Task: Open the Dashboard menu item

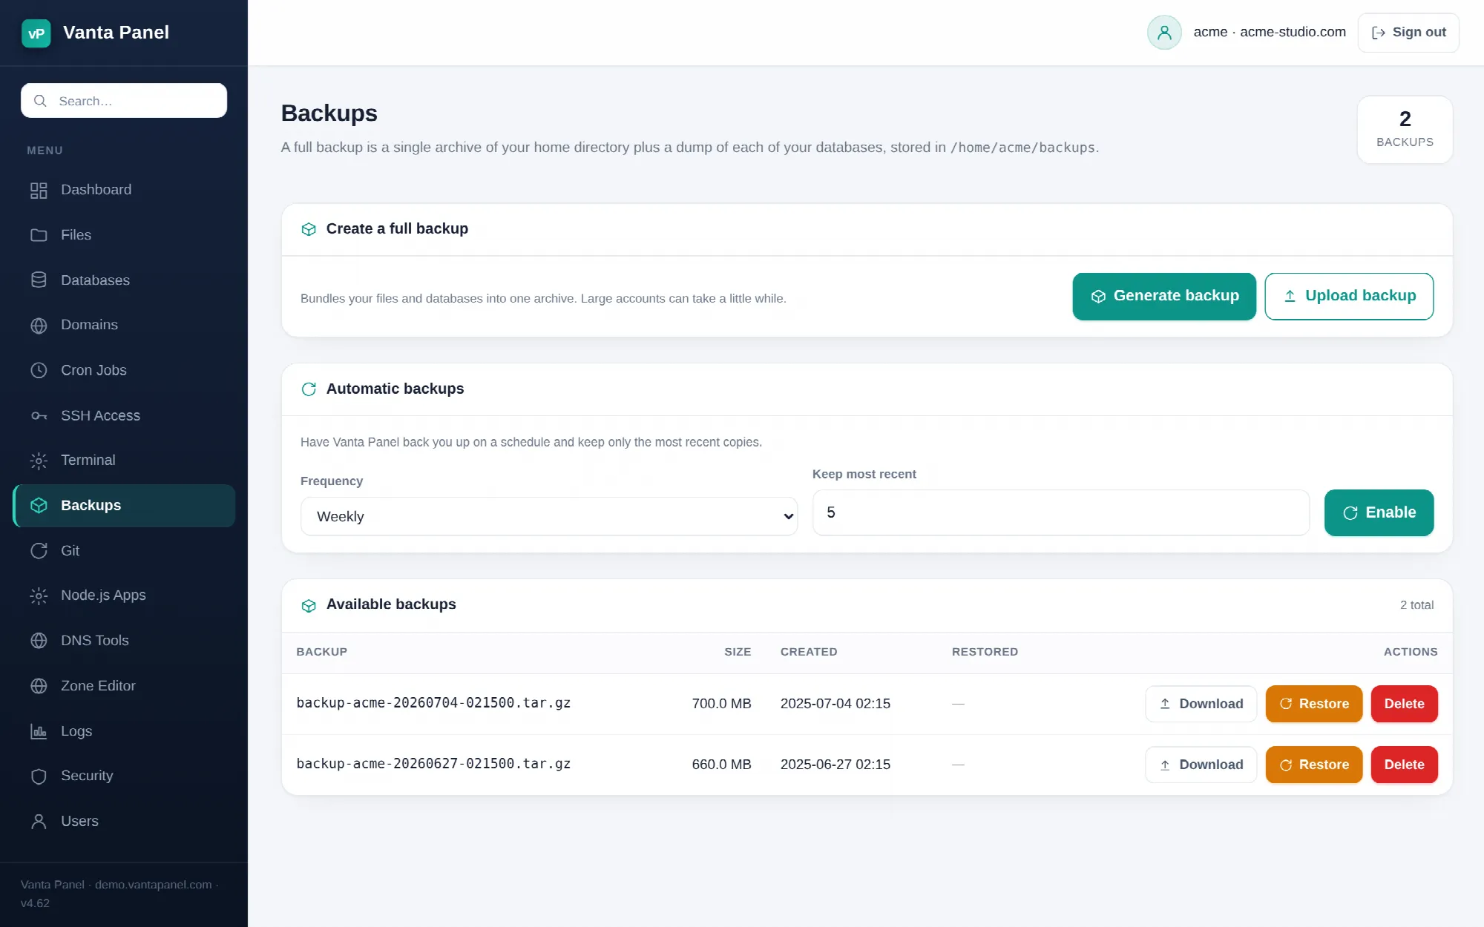Action: pos(124,190)
